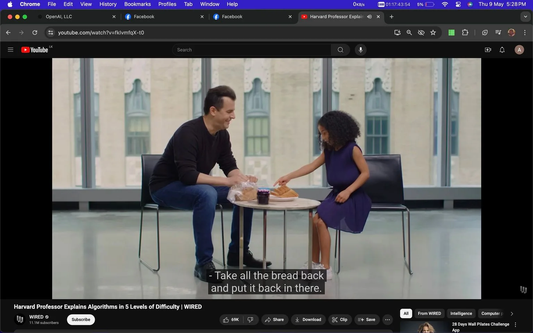533x333 pixels.
Task: Bookmark this page with the star icon
Action: (433, 33)
